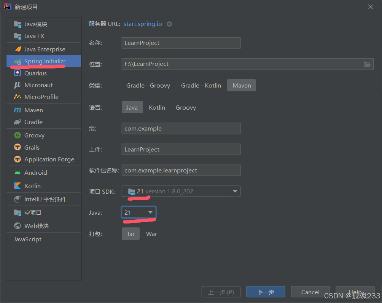Click the disabled 上一步 (P) button

click(221, 292)
